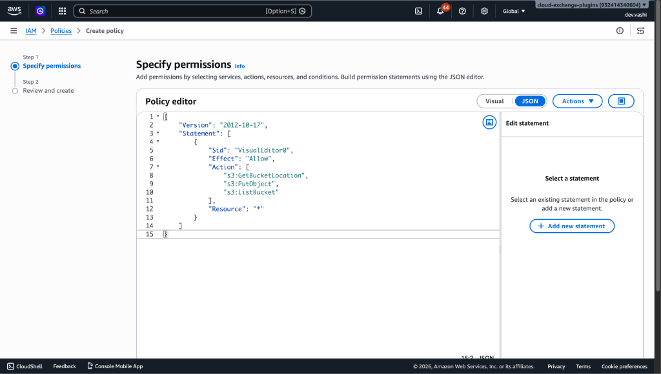Screen dimensions: 661x374
Task: Click the "2012-10-17" version value
Action: click(241, 124)
